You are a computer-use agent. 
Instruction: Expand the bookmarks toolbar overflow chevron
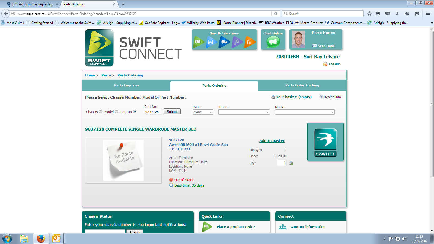[432, 23]
